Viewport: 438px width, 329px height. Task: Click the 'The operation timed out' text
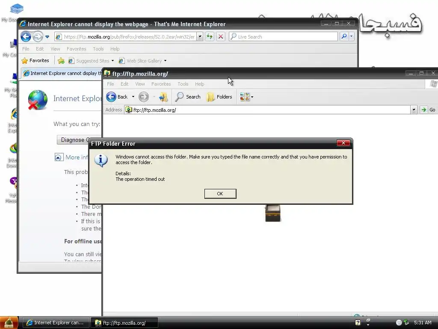pyautogui.click(x=140, y=179)
